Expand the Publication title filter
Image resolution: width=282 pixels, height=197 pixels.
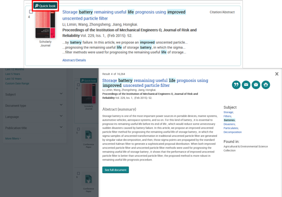(61, 128)
